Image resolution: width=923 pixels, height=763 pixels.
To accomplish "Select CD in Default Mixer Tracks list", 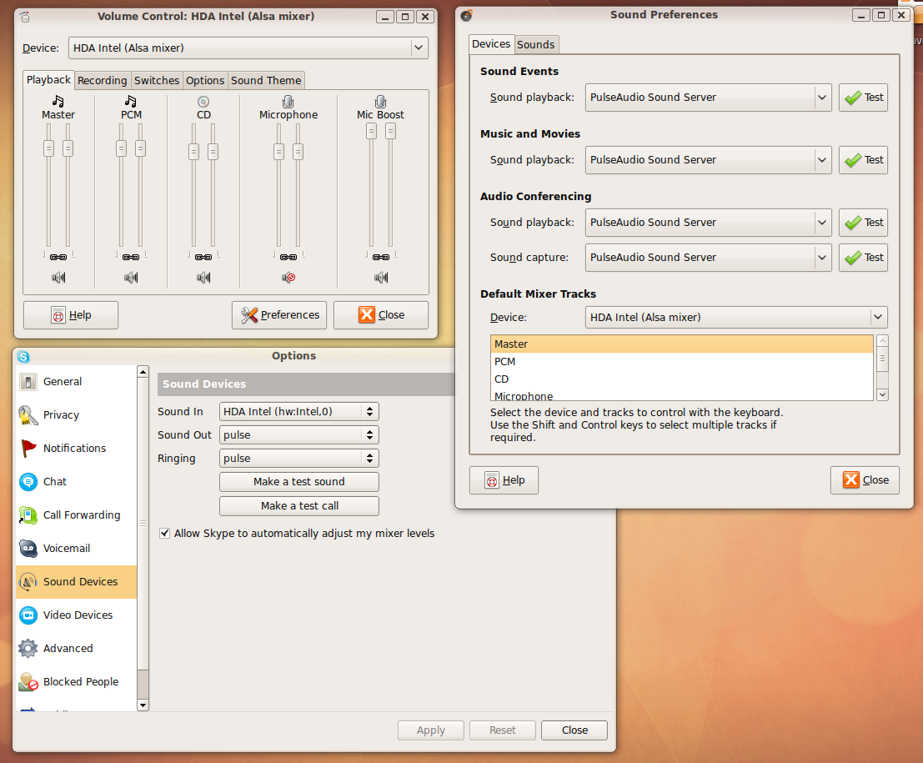I will click(x=682, y=379).
